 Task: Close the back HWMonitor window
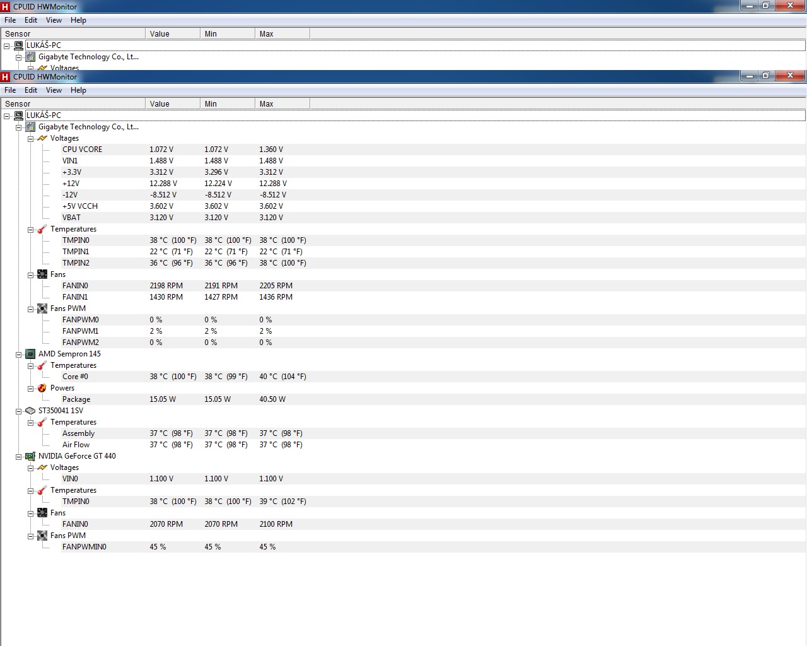click(791, 5)
